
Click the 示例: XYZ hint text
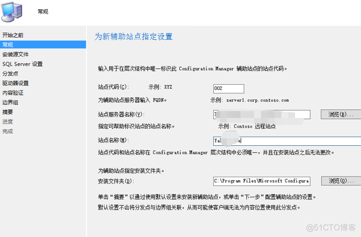click(x=160, y=87)
